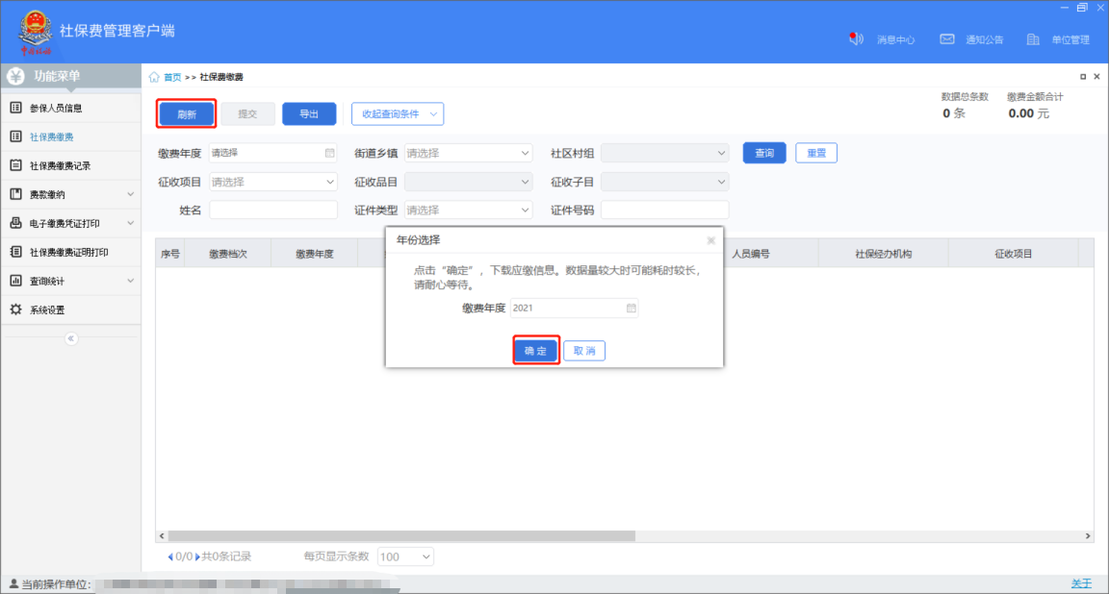Select 社保费缴费记录 in sidebar menu

[x=60, y=165]
